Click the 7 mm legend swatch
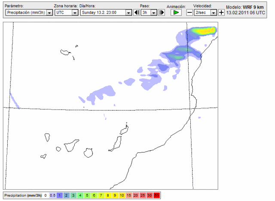 click(101, 195)
